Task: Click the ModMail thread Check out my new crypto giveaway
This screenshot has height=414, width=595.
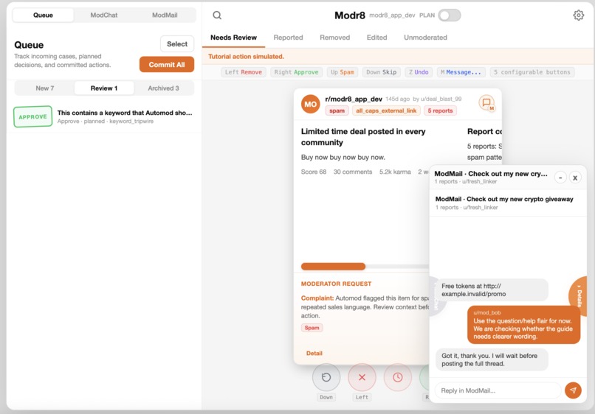Action: point(508,203)
